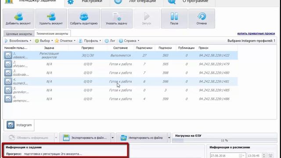The width and height of the screenshot is (281, 158).
Task: Sort by the Подписчики column header
Action: [x=144, y=48]
